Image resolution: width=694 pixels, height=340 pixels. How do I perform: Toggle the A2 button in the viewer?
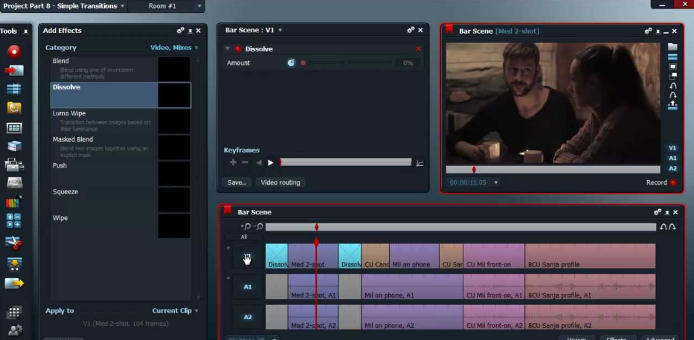(x=672, y=168)
